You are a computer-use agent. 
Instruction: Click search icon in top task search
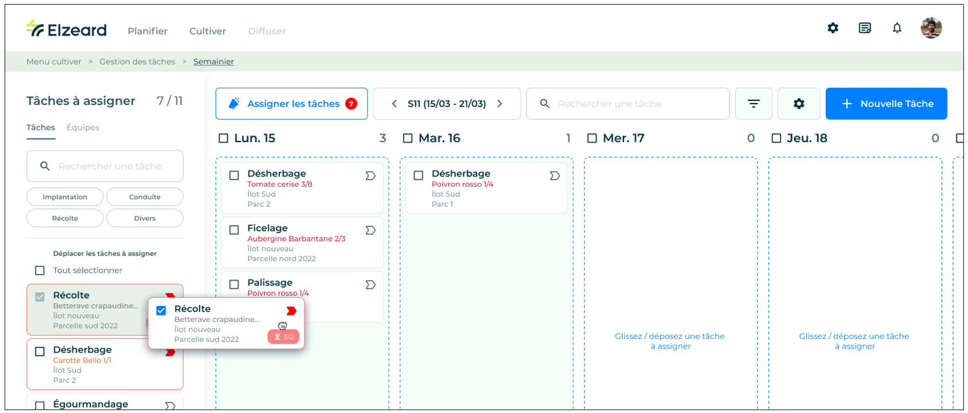545,104
